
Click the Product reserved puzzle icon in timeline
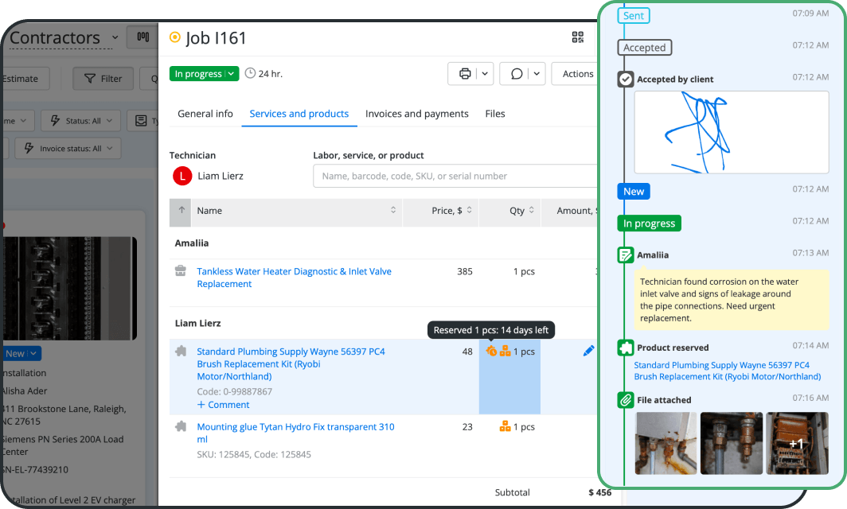[x=626, y=348]
